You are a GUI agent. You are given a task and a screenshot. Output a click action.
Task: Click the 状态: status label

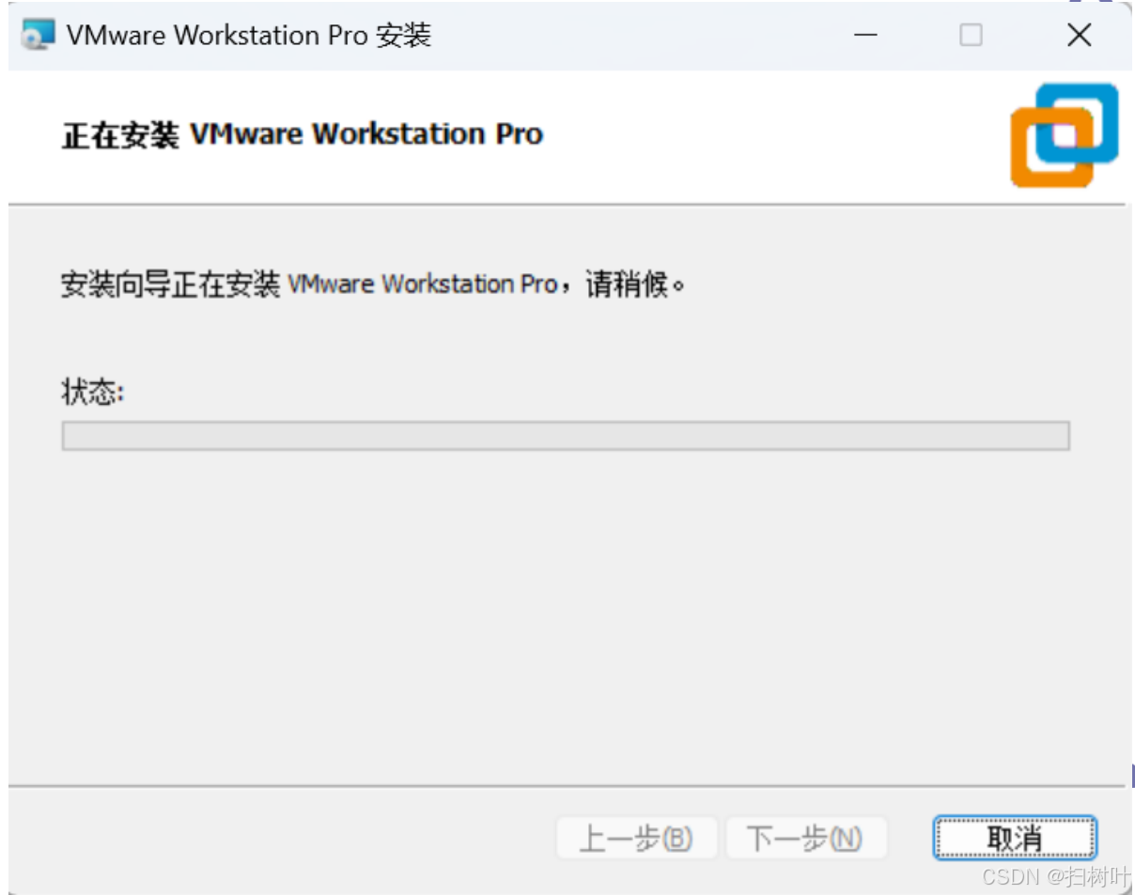(93, 392)
